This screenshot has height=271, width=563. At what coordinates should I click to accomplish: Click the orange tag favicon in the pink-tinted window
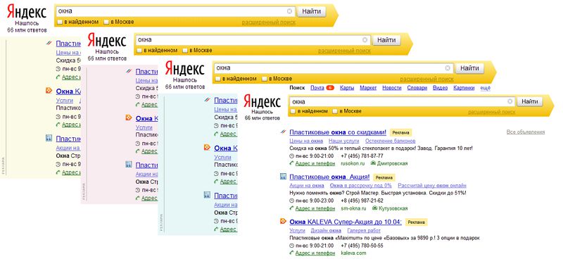129,118
